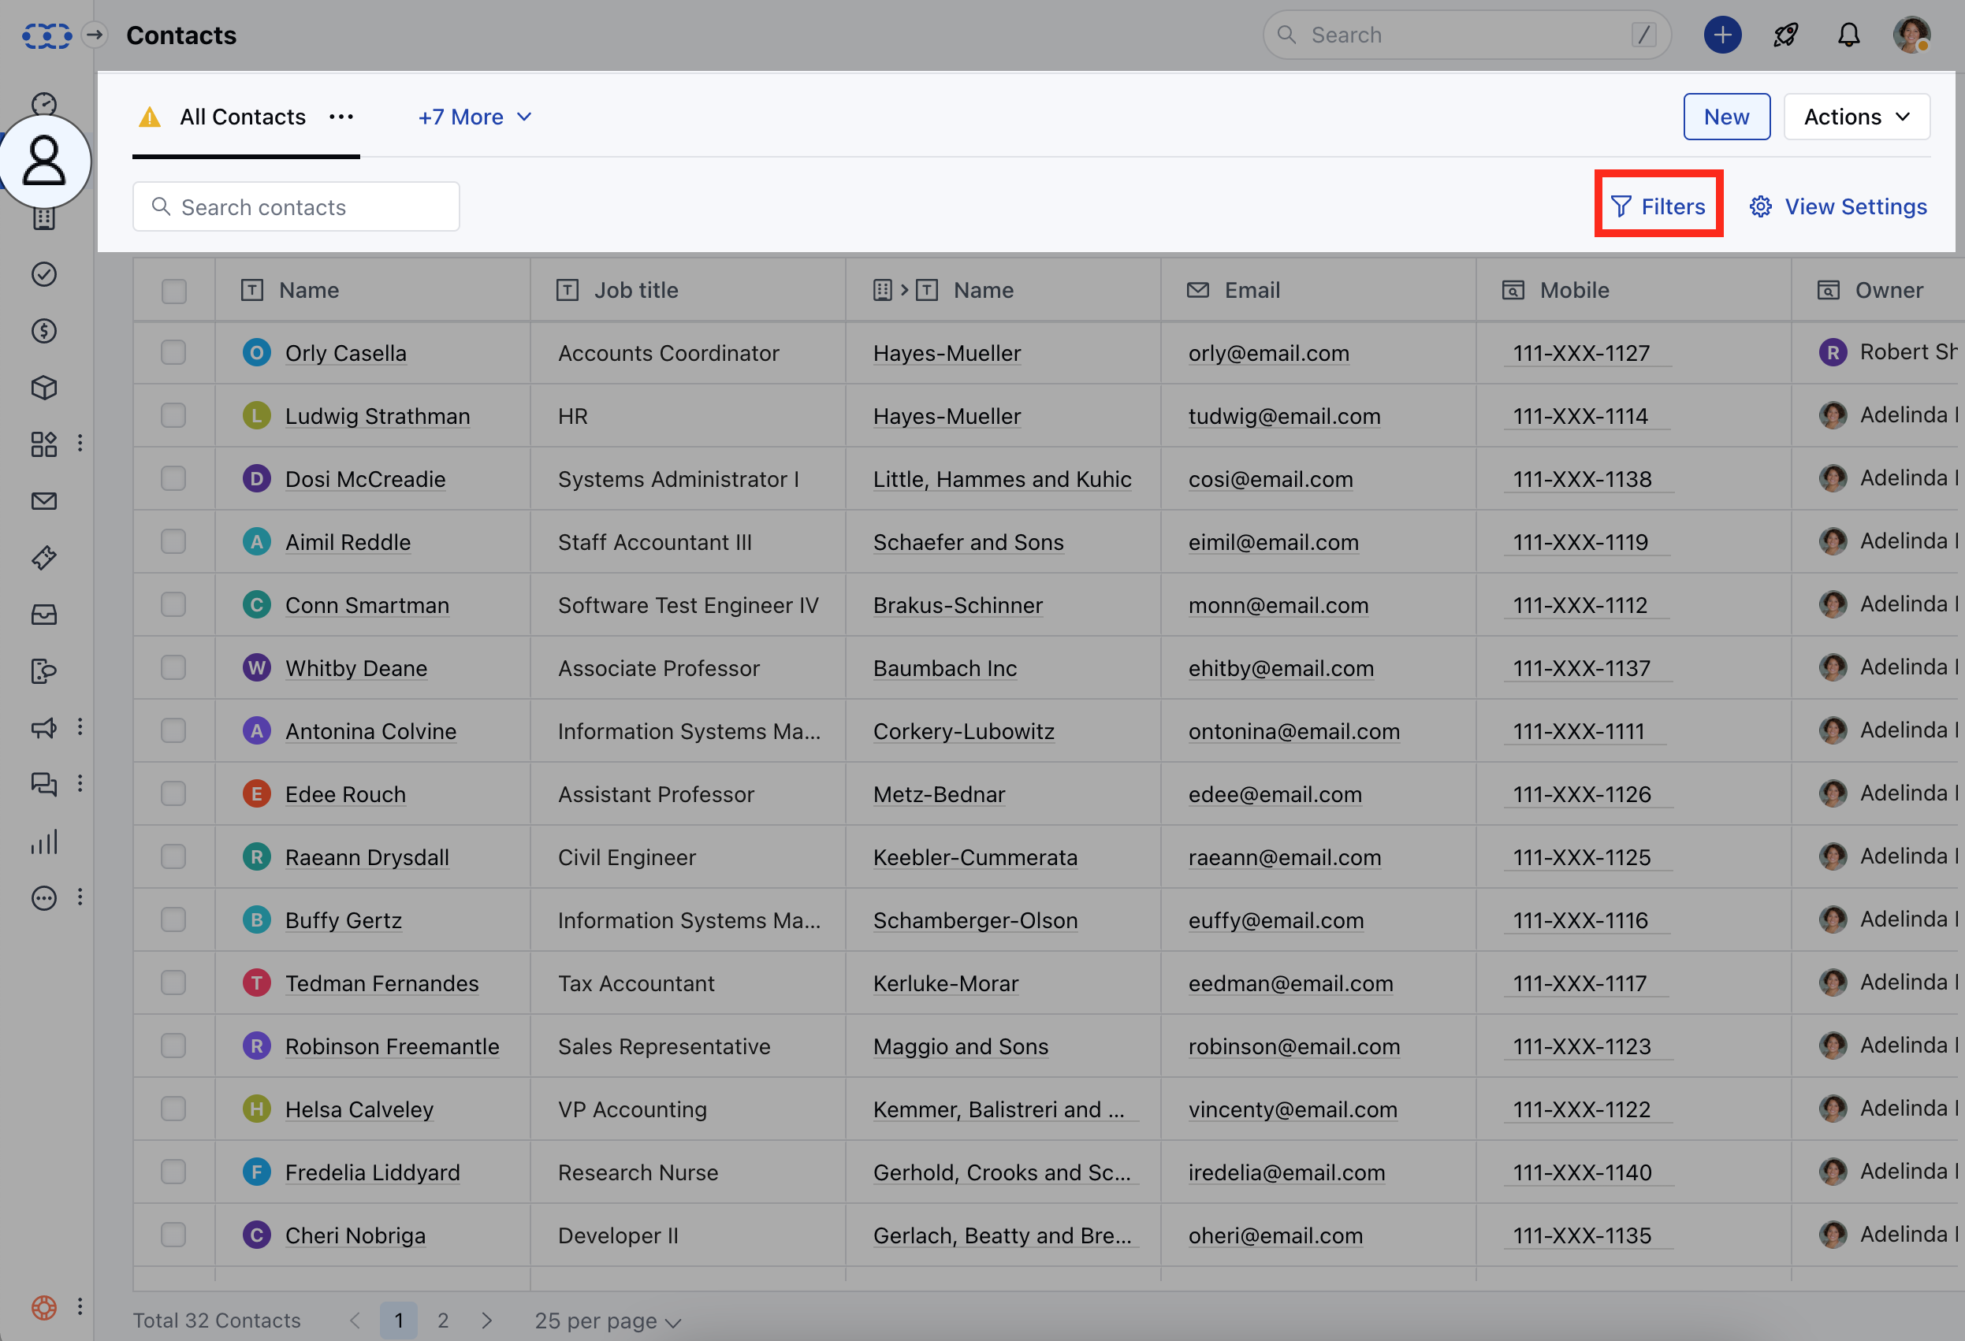The image size is (1965, 1341).
Task: Open the Actions dropdown
Action: click(1856, 117)
